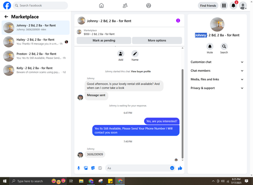Mute the conversation with bell icon
The image size is (253, 185).
click(x=210, y=46)
